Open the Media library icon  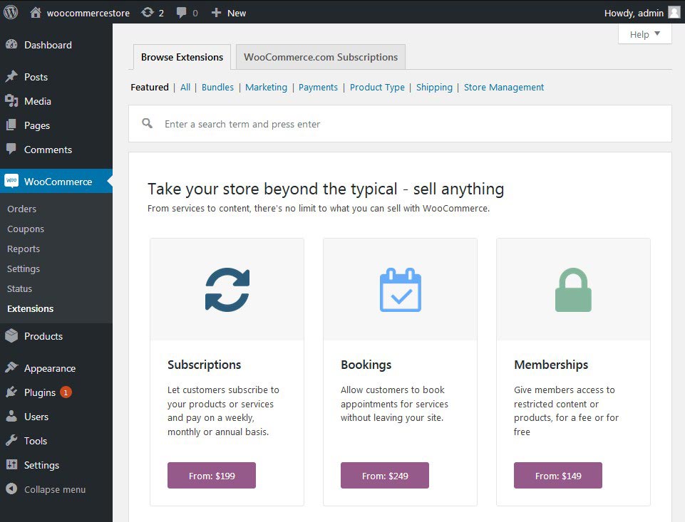[12, 100]
